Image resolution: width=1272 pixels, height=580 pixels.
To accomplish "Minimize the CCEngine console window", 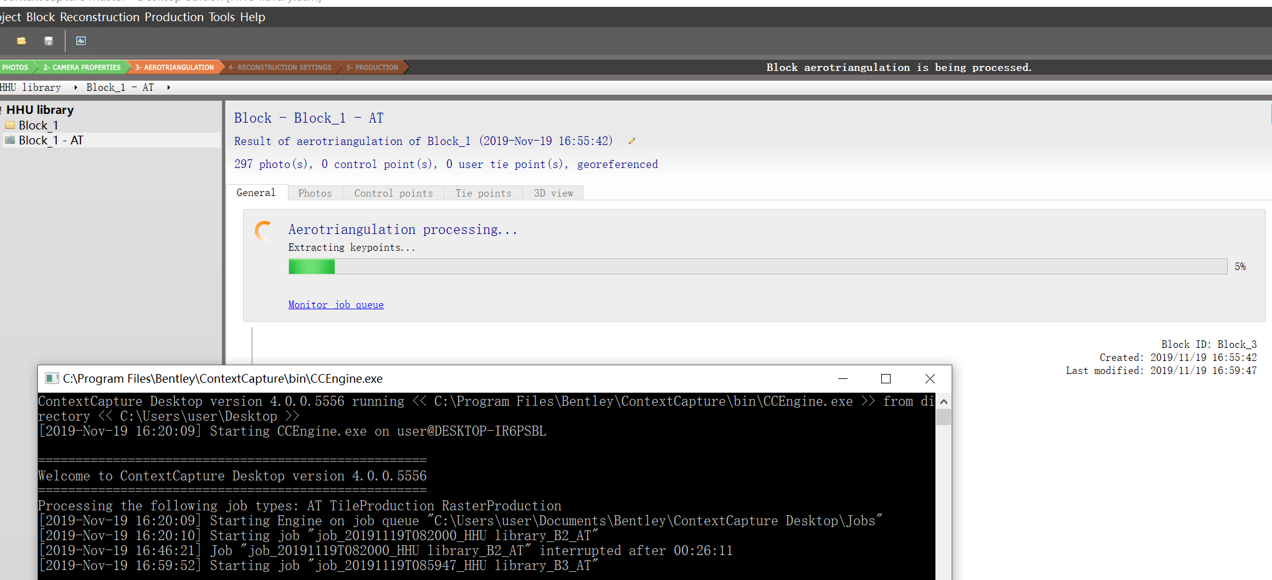I will (843, 378).
